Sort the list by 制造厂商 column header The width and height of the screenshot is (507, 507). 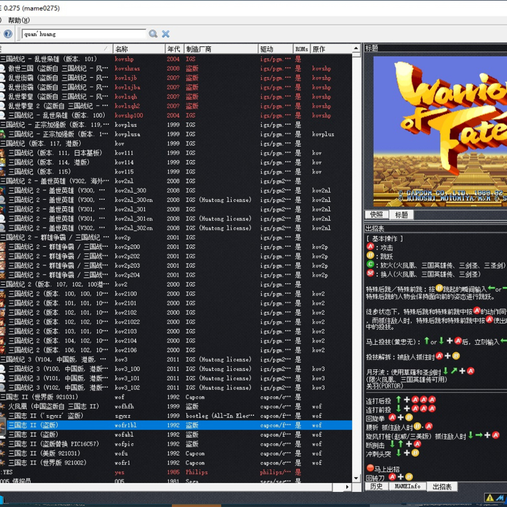click(221, 49)
